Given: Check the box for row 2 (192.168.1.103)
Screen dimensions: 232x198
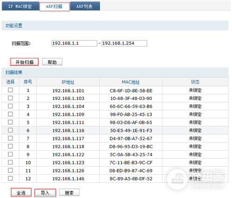Looking at the screenshot, I should tap(10, 98).
